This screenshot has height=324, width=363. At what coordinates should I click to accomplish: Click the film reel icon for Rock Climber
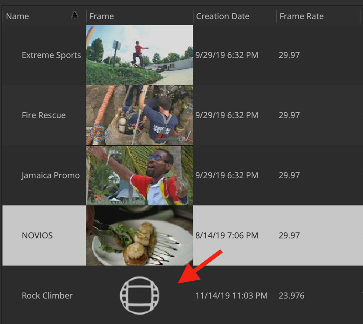pos(140,295)
